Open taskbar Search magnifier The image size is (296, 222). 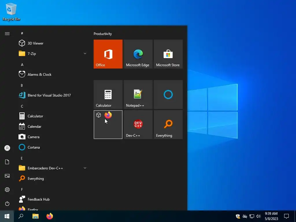(21, 216)
